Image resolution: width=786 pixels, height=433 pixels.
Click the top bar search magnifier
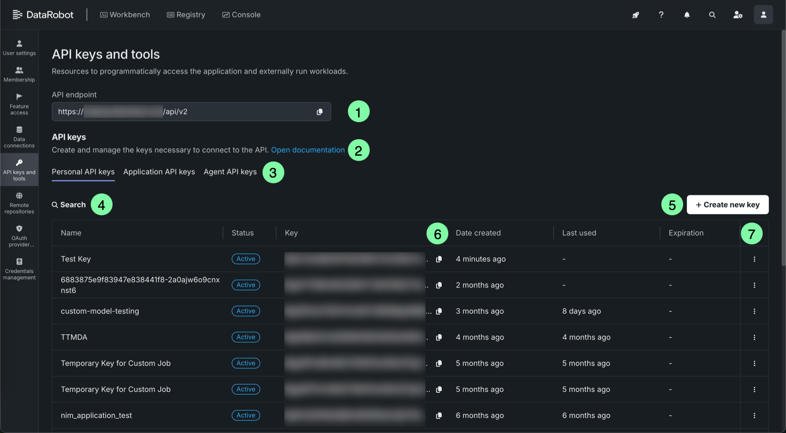[712, 15]
